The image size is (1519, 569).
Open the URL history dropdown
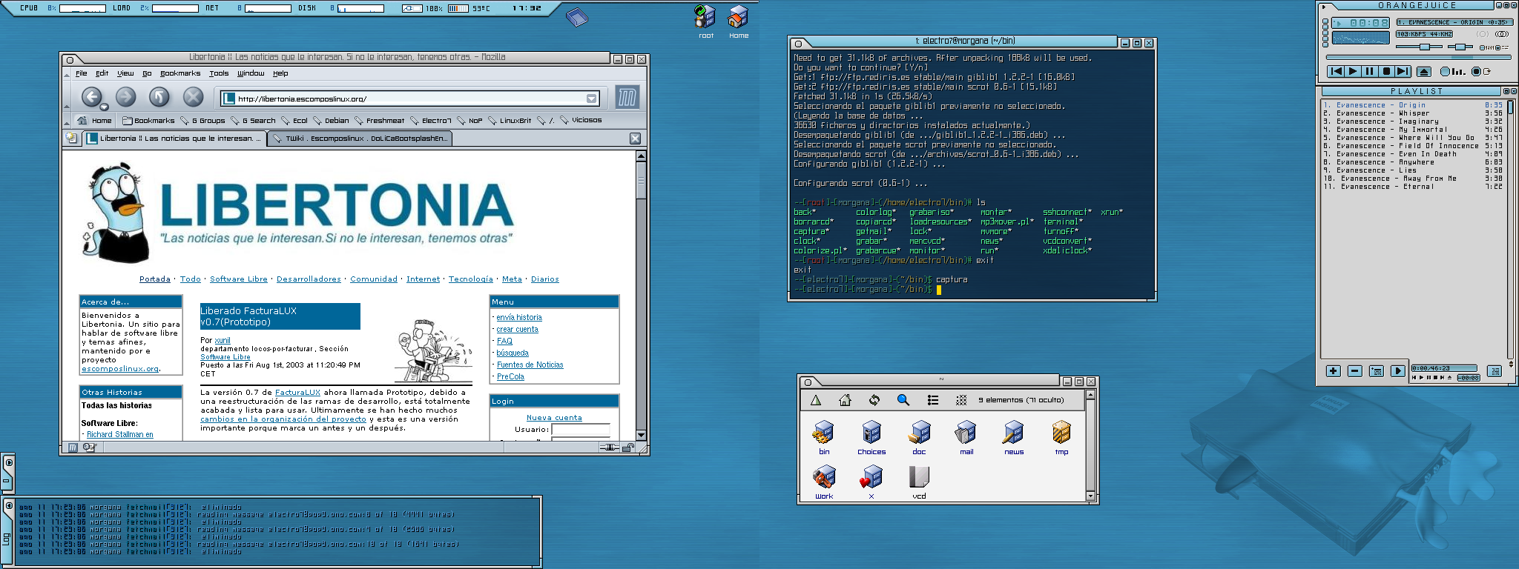point(591,99)
